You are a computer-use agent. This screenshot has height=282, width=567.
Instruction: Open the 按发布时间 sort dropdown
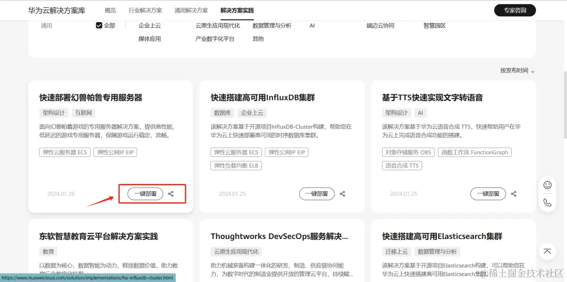click(x=517, y=71)
